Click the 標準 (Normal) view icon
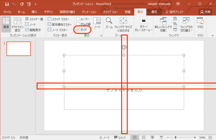The width and height of the screenshot is (216, 140). pos(6,23)
